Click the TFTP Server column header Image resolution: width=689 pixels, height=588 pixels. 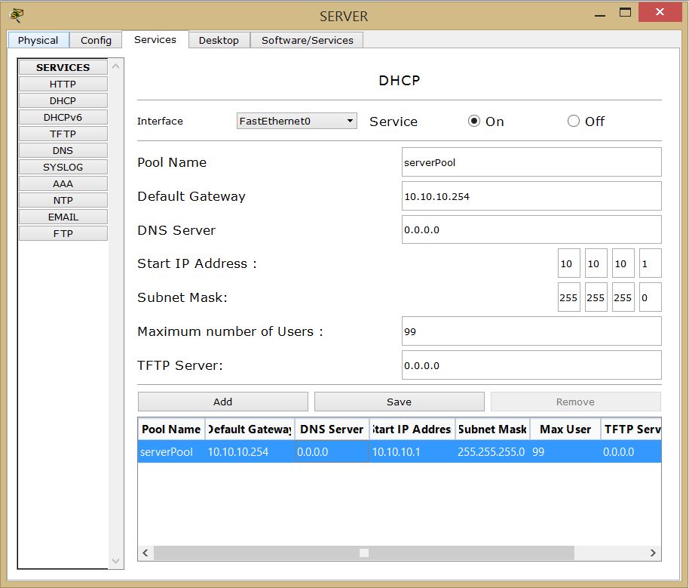point(631,429)
